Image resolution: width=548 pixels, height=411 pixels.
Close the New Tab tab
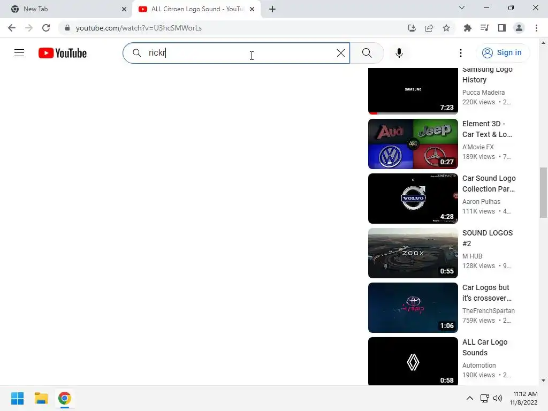click(x=124, y=9)
